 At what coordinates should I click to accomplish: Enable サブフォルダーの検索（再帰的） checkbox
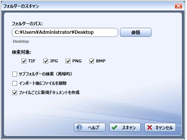pyautogui.click(x=14, y=74)
